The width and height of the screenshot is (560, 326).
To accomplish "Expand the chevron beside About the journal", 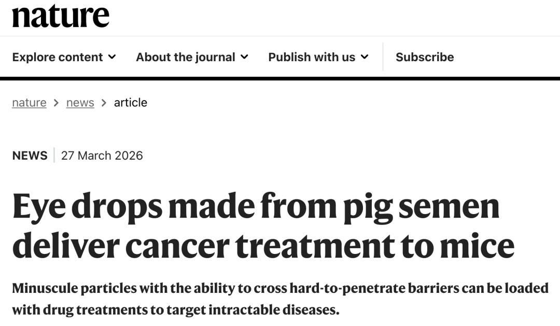I will (245, 57).
